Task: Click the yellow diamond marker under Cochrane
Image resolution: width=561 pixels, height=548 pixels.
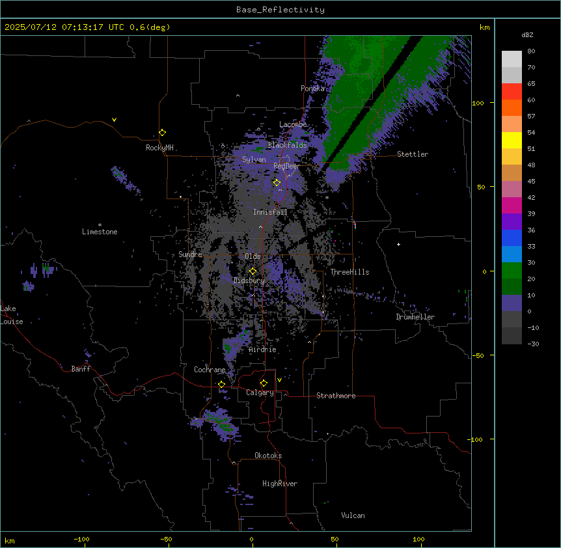Action: (x=221, y=384)
